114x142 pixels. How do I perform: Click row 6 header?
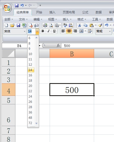(9, 115)
